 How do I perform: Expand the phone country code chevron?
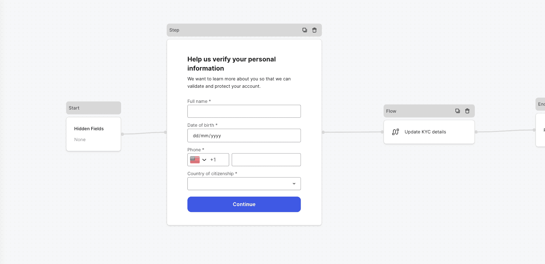[x=204, y=160]
